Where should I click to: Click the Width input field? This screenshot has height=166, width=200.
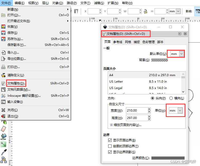coord(137,111)
